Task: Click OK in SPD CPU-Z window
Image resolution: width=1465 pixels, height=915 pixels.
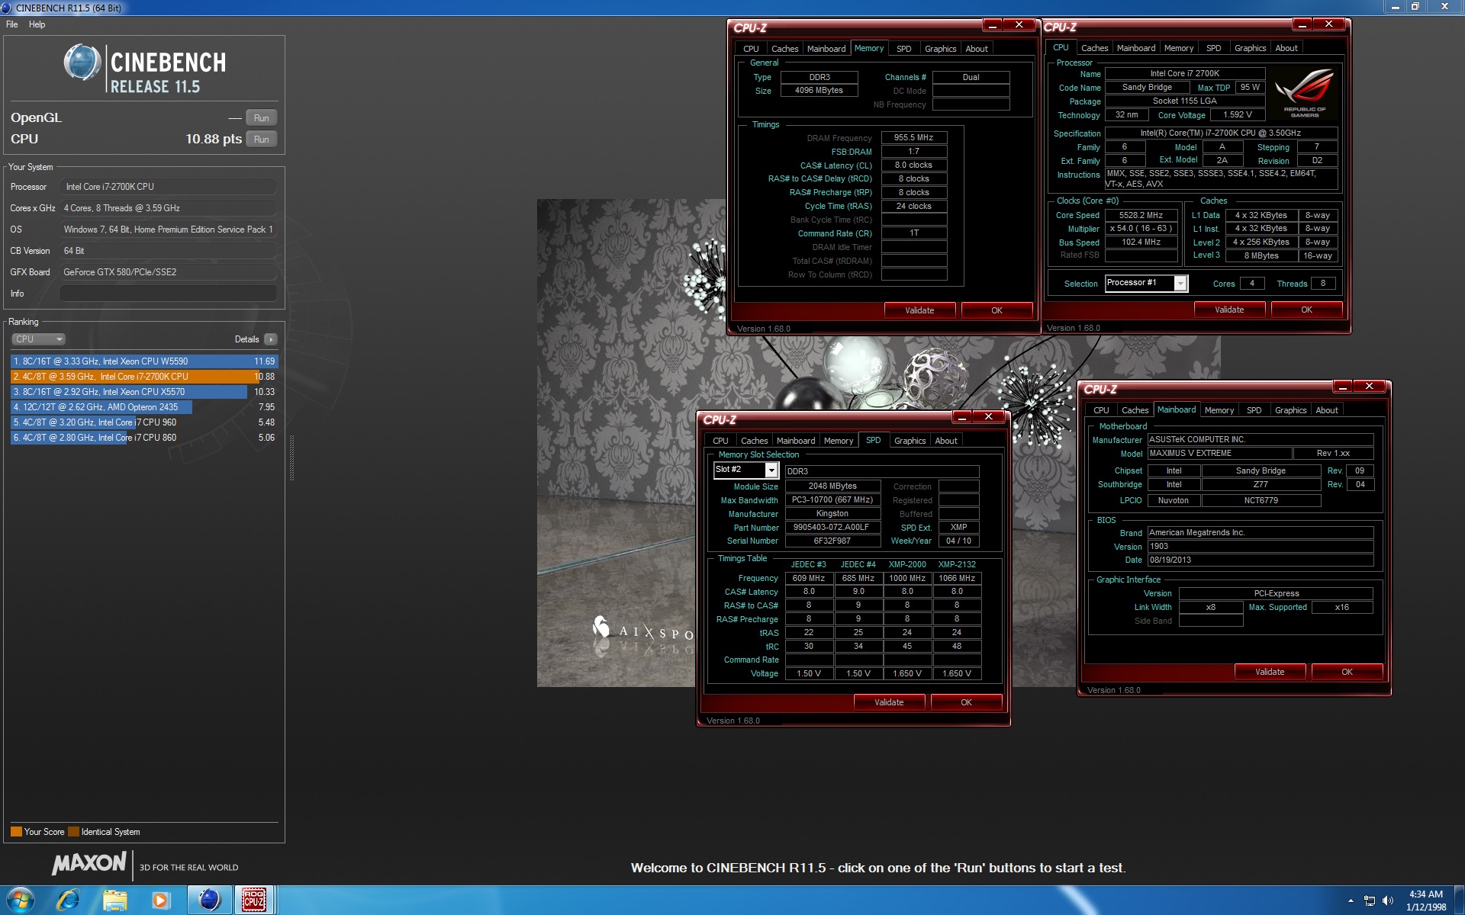Action: tap(966, 702)
